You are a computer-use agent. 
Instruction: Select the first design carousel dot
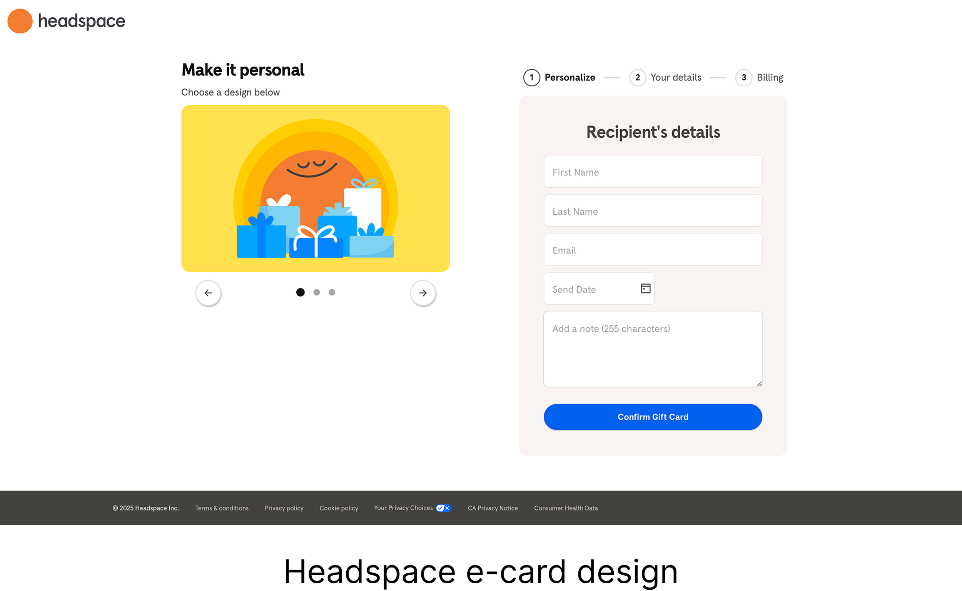click(300, 292)
